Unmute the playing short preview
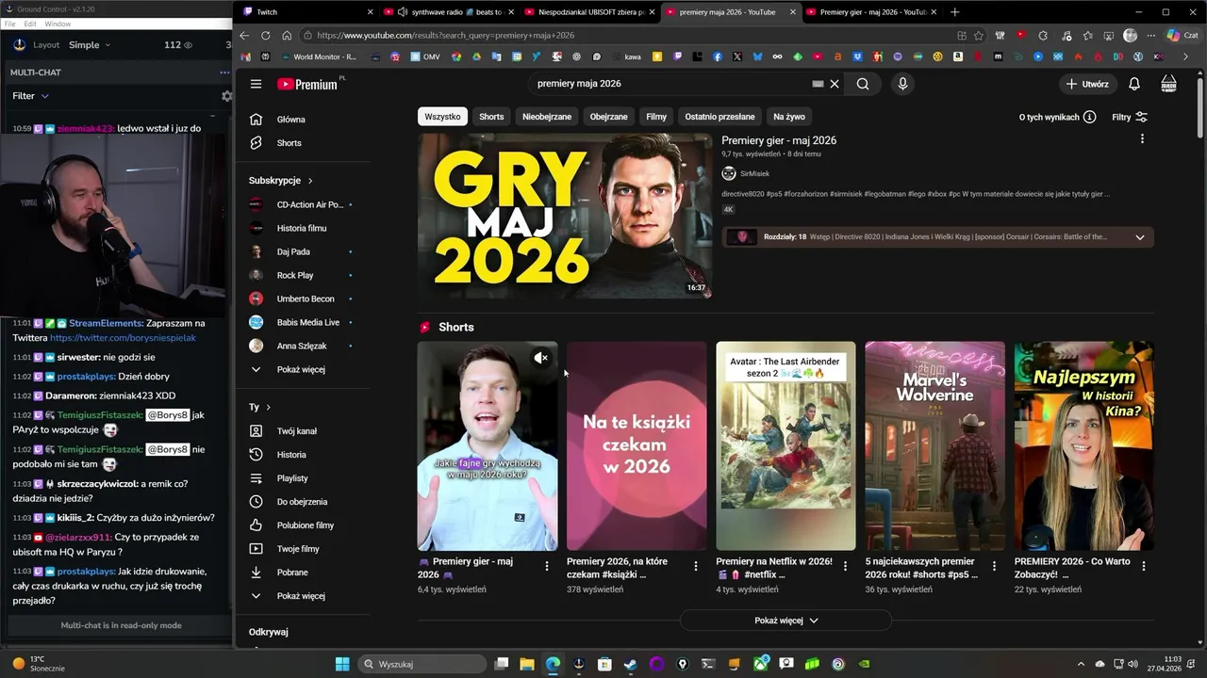The height and width of the screenshot is (678, 1207). pyautogui.click(x=540, y=358)
